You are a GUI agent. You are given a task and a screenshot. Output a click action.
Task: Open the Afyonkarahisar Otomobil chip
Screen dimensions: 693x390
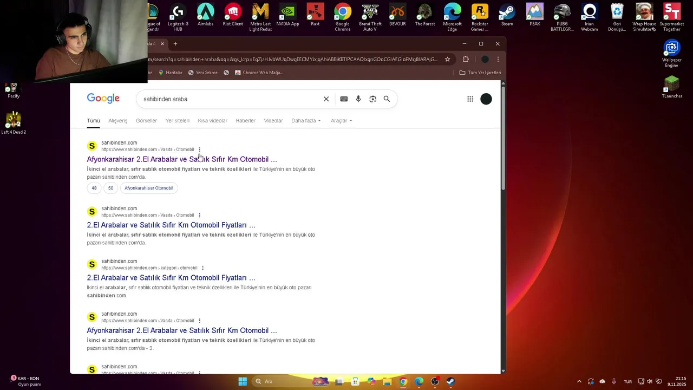pyautogui.click(x=149, y=188)
